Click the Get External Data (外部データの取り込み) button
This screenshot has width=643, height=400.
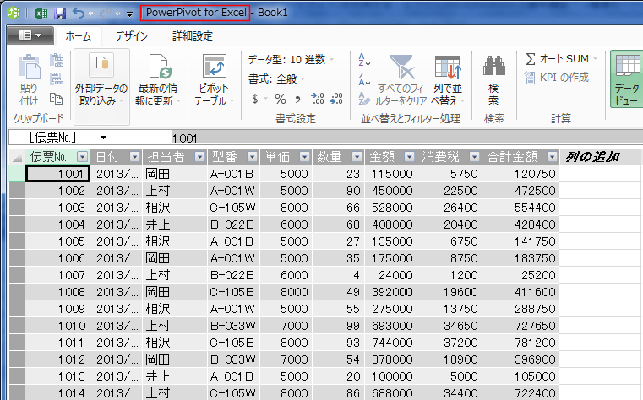(101, 80)
